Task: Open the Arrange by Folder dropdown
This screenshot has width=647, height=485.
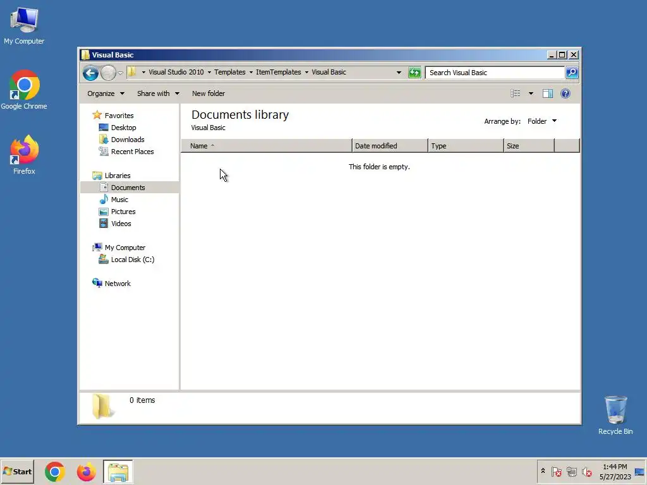Action: click(542, 121)
